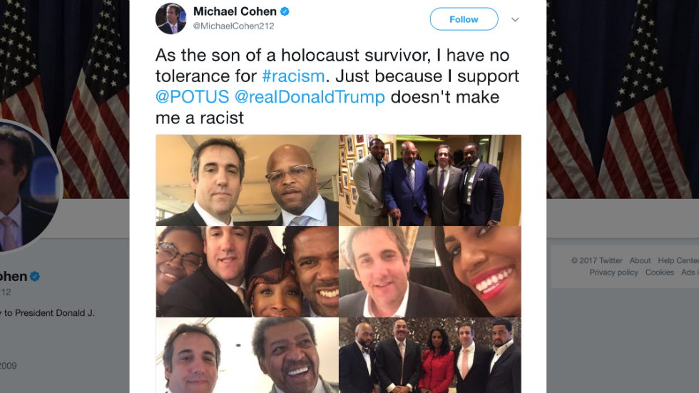Image resolution: width=699 pixels, height=393 pixels.
Task: Open the #racism hashtag link
Action: [x=293, y=76]
